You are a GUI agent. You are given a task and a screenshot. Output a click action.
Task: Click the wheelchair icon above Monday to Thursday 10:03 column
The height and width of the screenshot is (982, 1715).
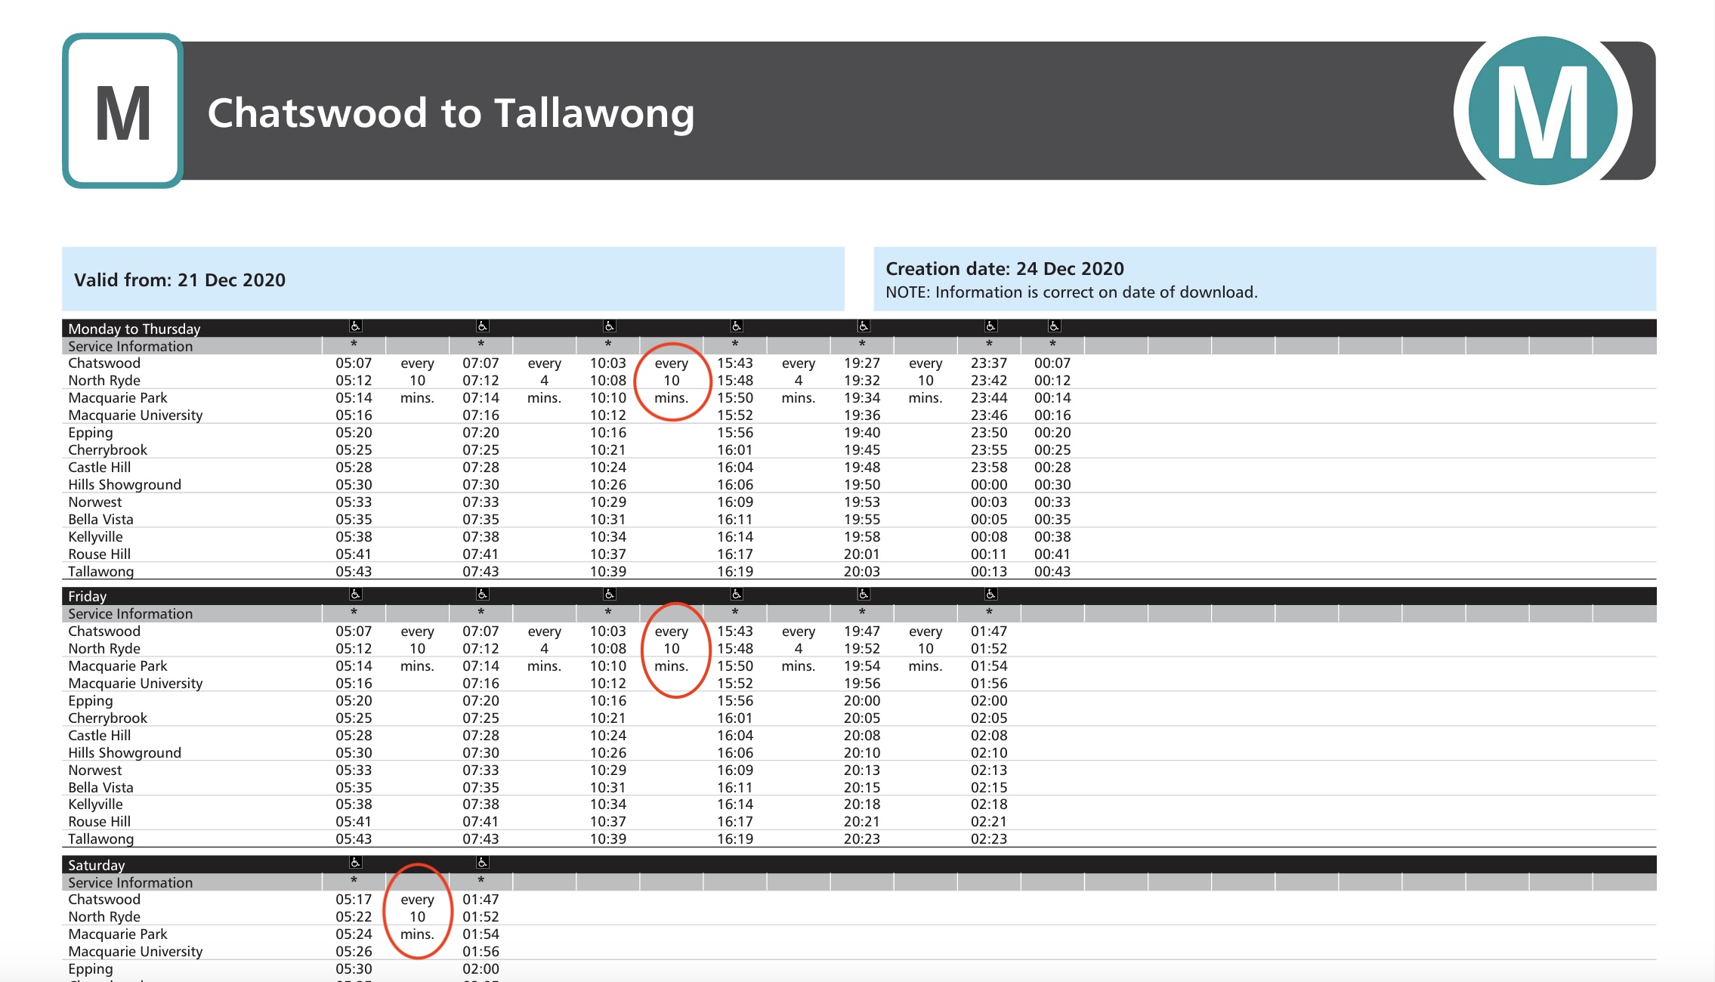tap(609, 326)
